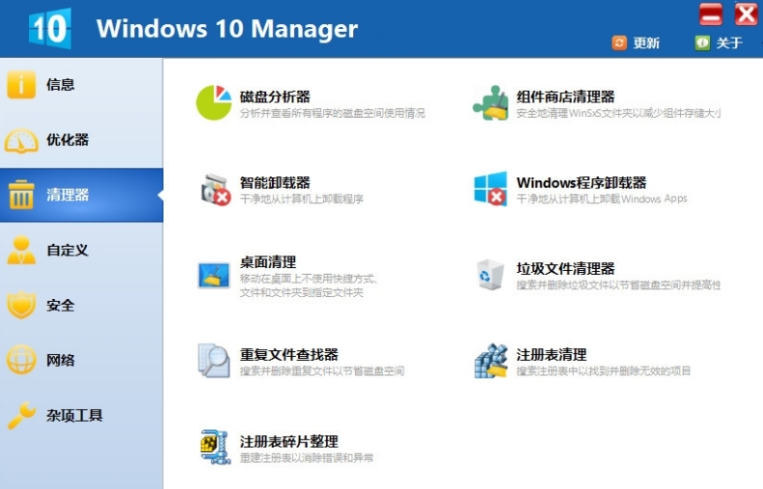
Task: Click the 智能卸载器 uninstaller icon
Action: coord(215,189)
